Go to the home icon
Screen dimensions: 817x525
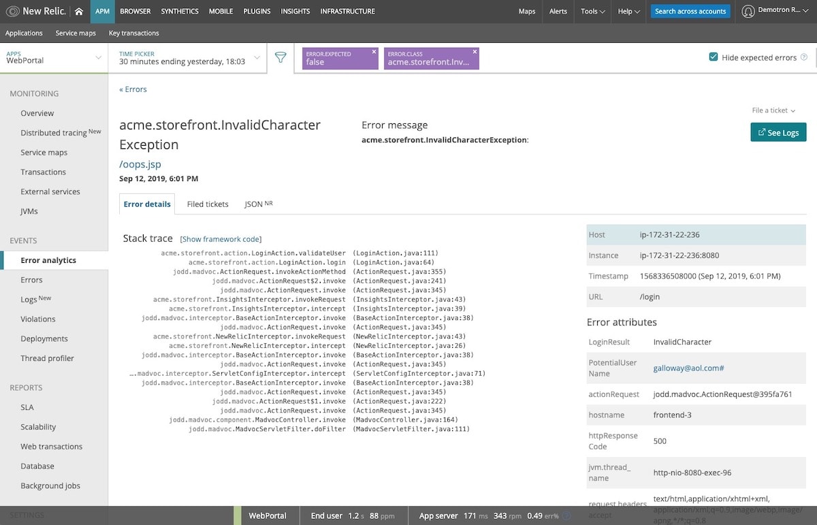[79, 12]
